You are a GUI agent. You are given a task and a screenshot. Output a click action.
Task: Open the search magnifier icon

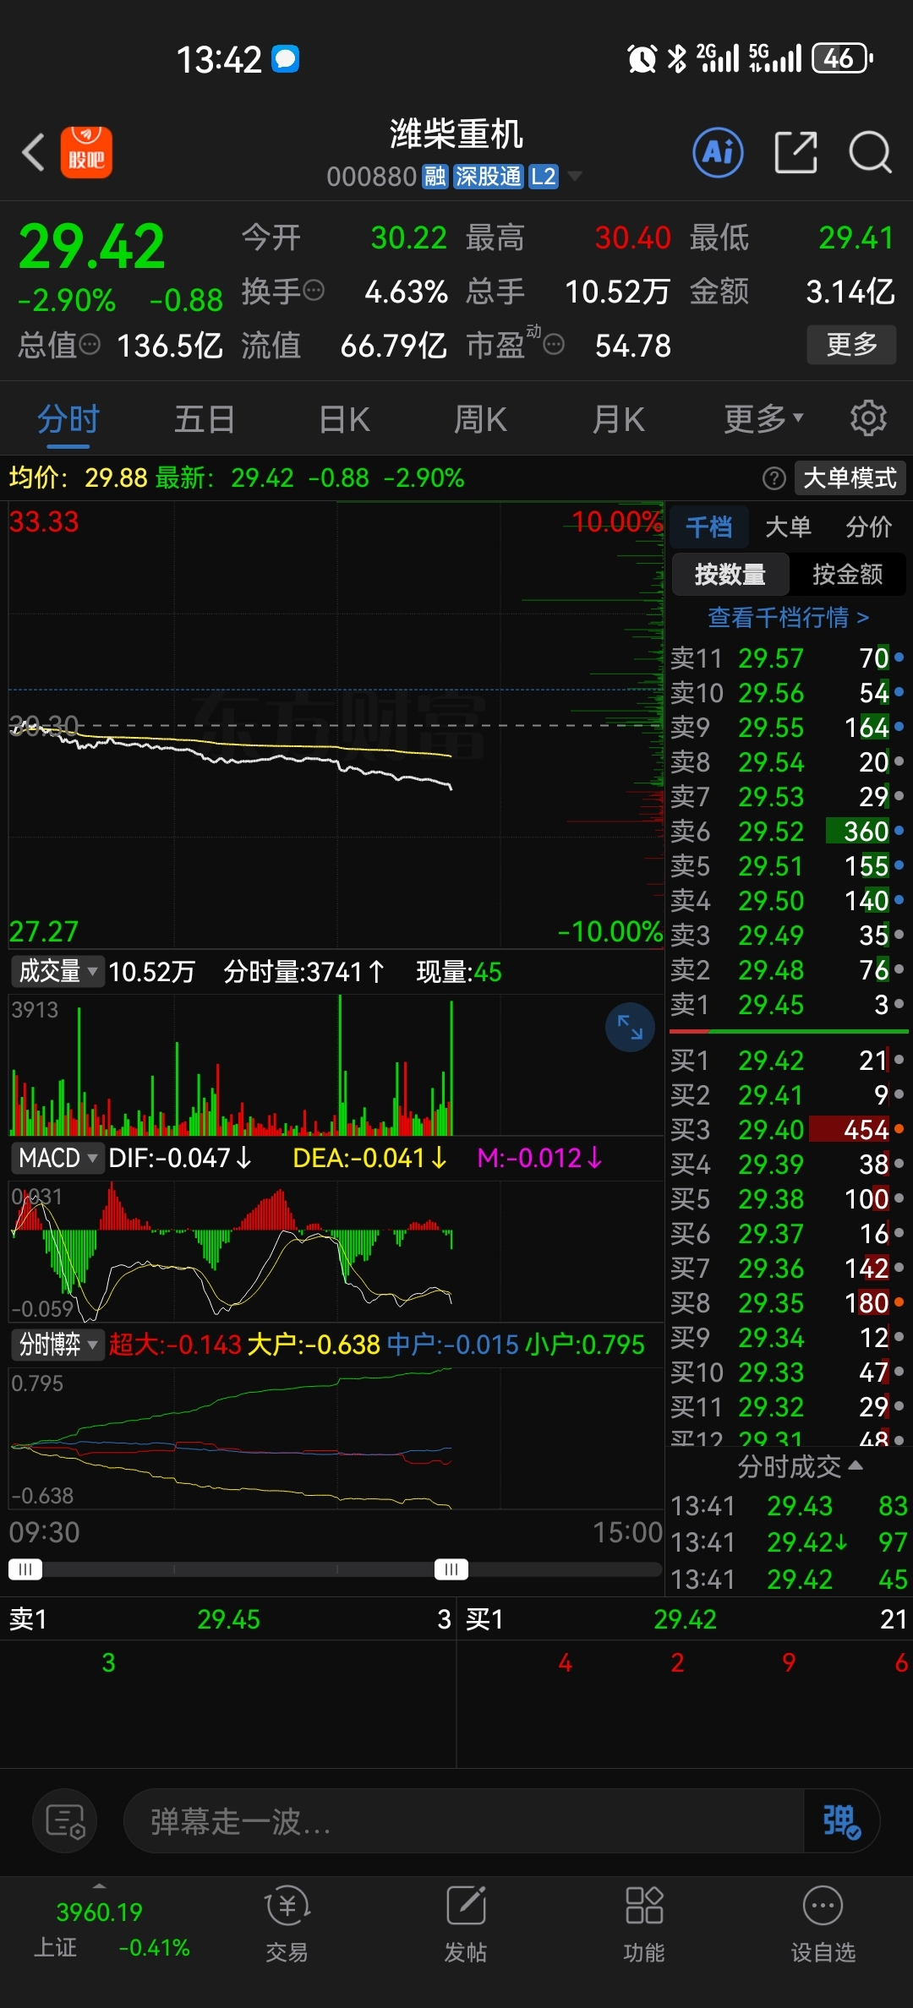(x=870, y=153)
